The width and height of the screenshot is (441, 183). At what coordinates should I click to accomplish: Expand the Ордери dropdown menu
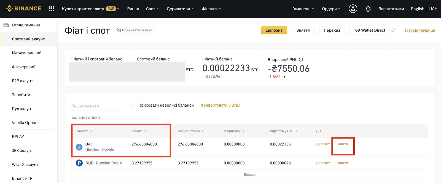(x=331, y=9)
